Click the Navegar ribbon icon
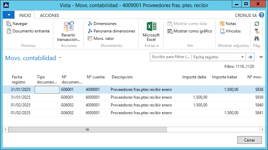The width and height of the screenshot is (268, 150). [9, 24]
